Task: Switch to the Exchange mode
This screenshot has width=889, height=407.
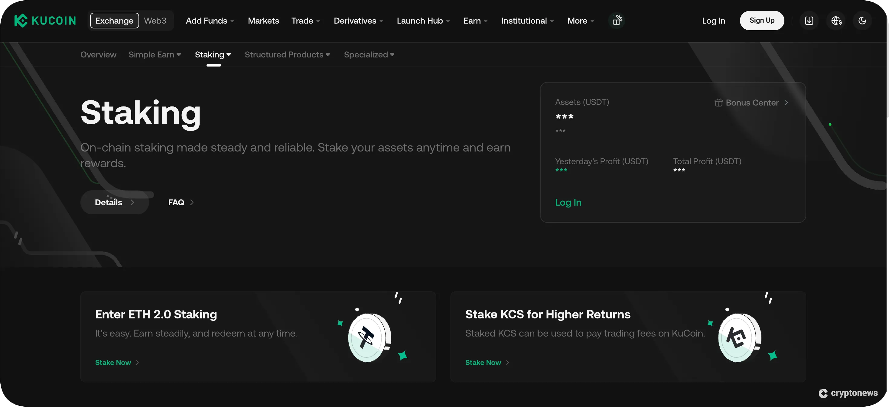Action: click(114, 20)
